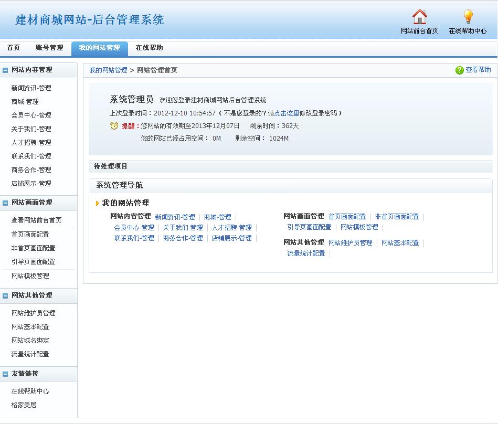
Task: Open 网站维护员管理 in the sidebar
Action: [34, 313]
